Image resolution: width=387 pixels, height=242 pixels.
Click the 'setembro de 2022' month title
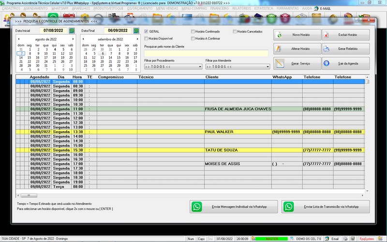pyautogui.click(x=110, y=39)
